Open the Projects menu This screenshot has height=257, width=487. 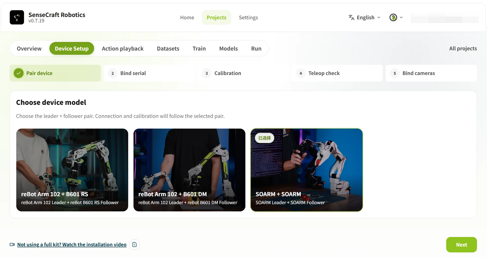(x=216, y=18)
